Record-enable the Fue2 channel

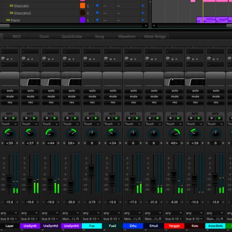pos(113,103)
